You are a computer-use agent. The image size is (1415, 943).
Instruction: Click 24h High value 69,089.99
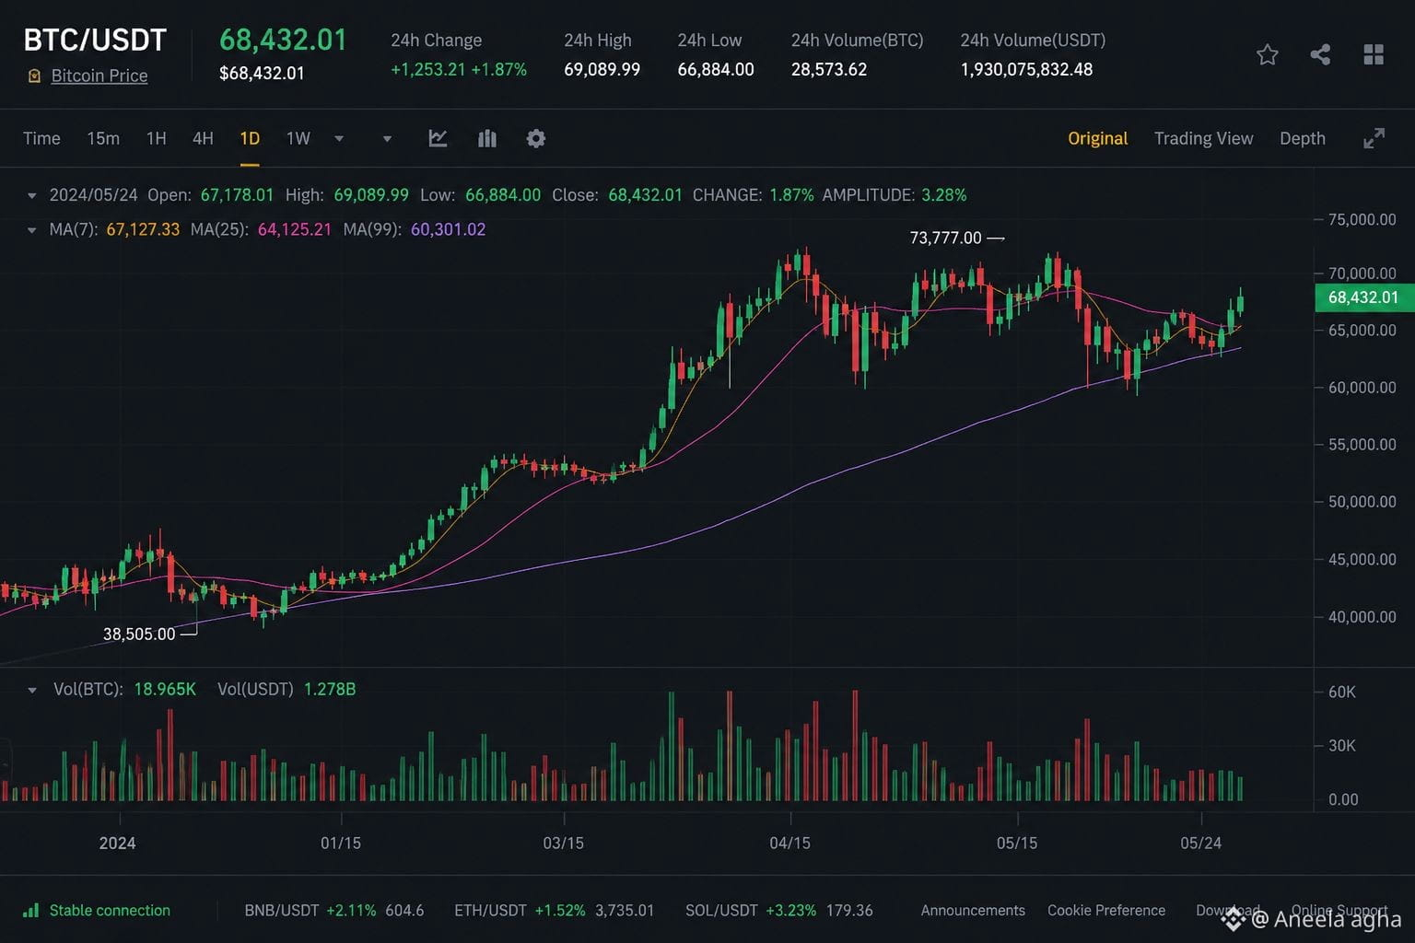[x=602, y=69]
